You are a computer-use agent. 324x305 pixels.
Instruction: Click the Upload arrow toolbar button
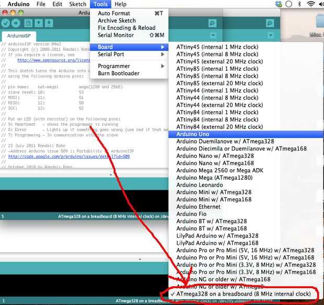(x=16, y=23)
